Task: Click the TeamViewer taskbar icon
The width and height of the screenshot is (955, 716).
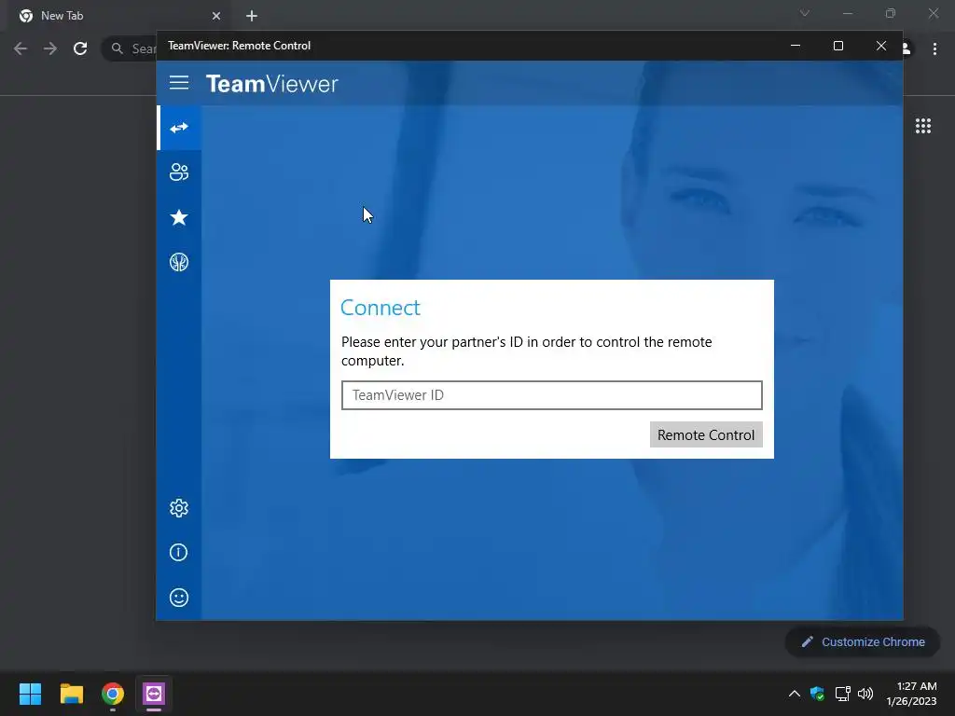Action: 154,694
